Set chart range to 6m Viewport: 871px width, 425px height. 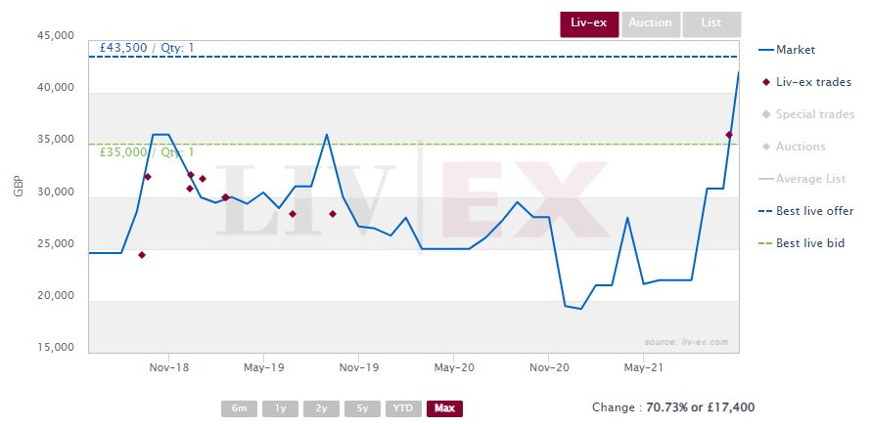240,408
